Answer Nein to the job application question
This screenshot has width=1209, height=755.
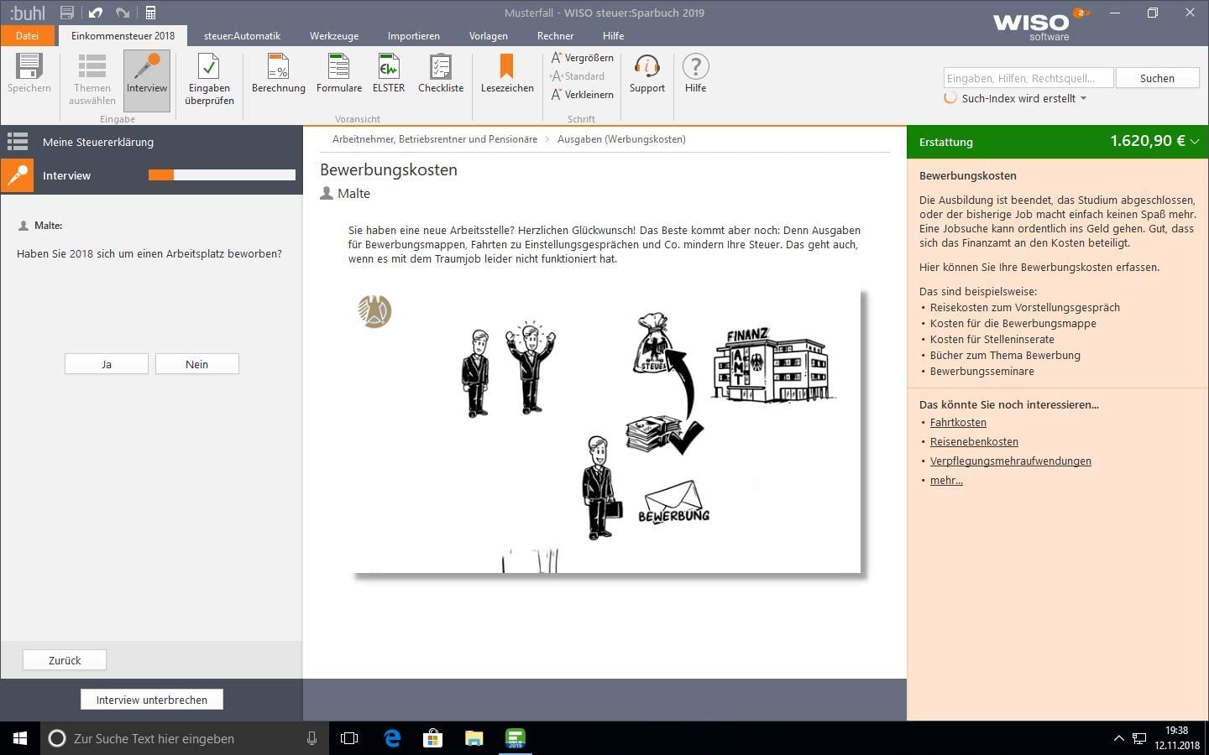[197, 364]
